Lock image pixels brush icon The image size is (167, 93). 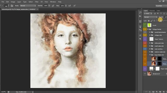pyautogui.click(x=152, y=21)
